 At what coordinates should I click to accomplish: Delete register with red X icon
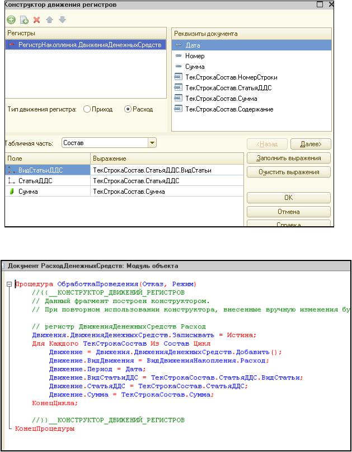pos(36,20)
